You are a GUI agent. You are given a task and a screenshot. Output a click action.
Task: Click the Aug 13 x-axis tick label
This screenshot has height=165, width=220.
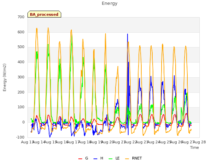click(27, 142)
